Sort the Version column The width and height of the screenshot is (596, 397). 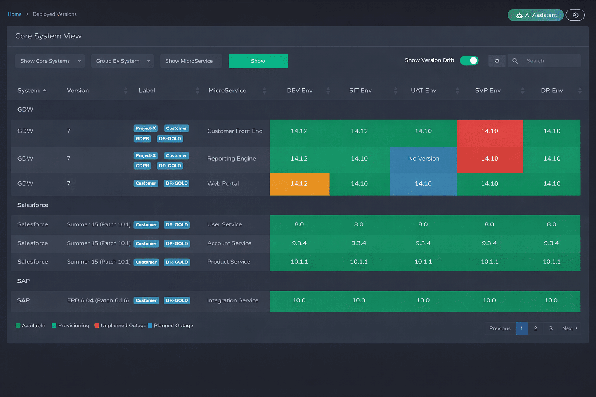125,91
